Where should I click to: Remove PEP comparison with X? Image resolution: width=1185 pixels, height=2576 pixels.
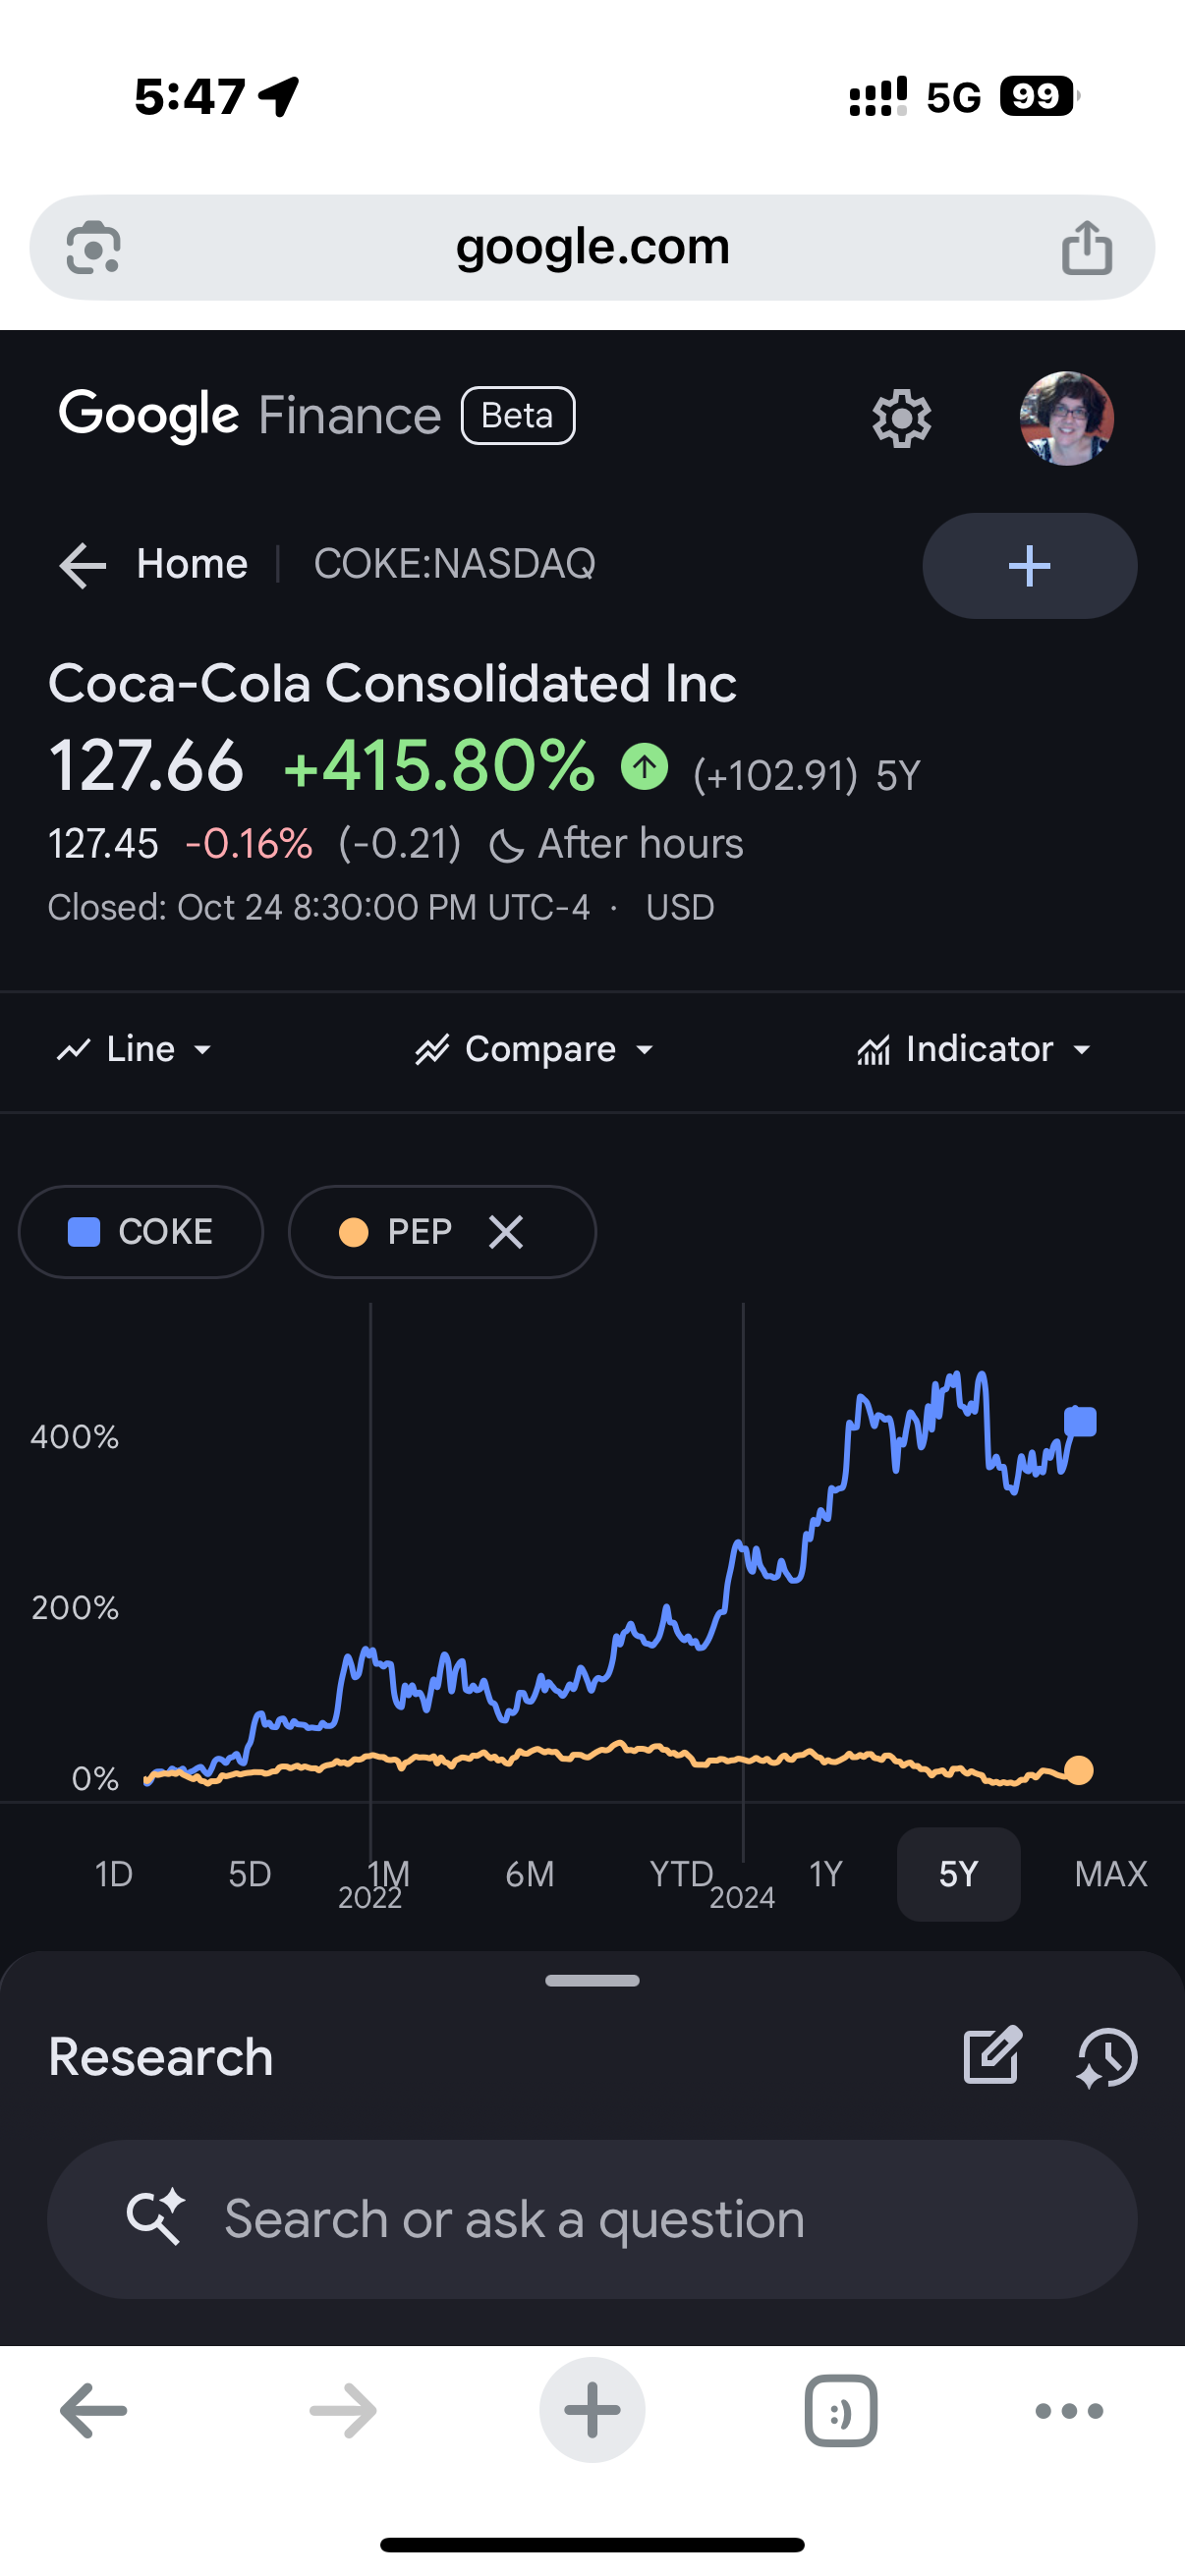[x=506, y=1232]
